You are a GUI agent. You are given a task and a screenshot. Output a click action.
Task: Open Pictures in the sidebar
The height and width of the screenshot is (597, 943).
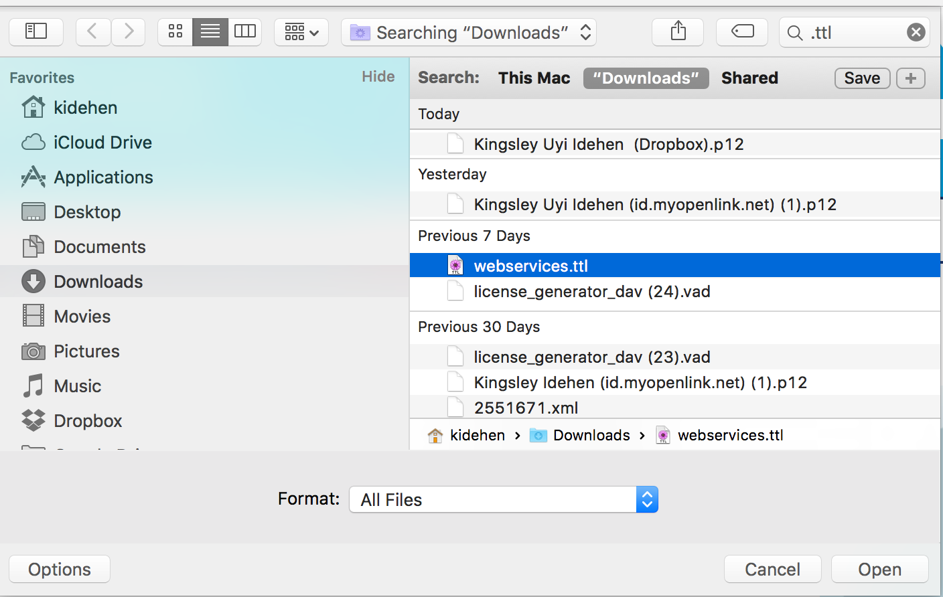204,351
